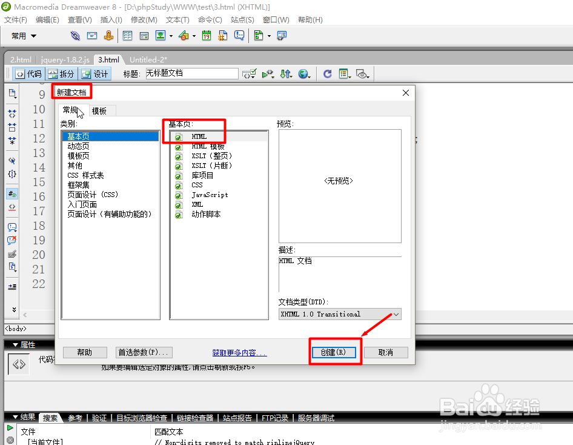Viewport: 573px width, 445px height.
Task: Expand Templates dropdown arrow in toolbar
Action: click(269, 36)
